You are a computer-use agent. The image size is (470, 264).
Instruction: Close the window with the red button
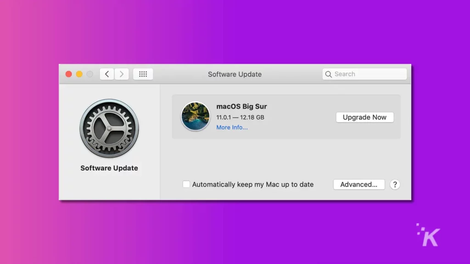(x=69, y=74)
